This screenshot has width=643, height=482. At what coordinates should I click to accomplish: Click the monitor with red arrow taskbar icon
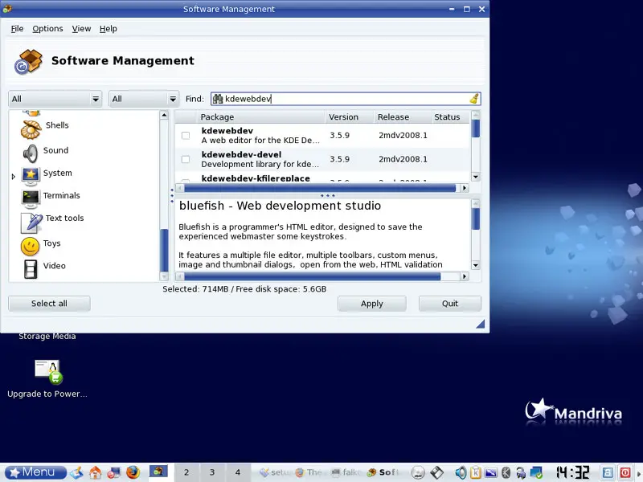tap(113, 472)
